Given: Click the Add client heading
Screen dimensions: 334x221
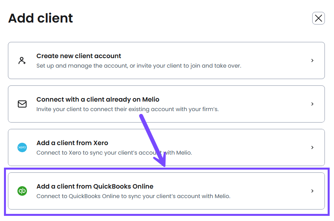Looking at the screenshot, I should [40, 18].
